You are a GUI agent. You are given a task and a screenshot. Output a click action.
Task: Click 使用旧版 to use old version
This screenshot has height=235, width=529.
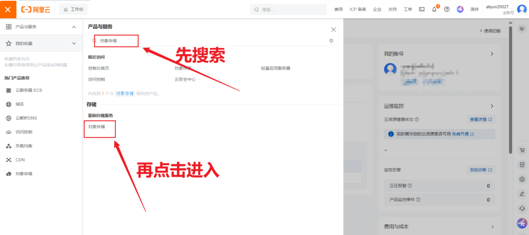point(490,31)
